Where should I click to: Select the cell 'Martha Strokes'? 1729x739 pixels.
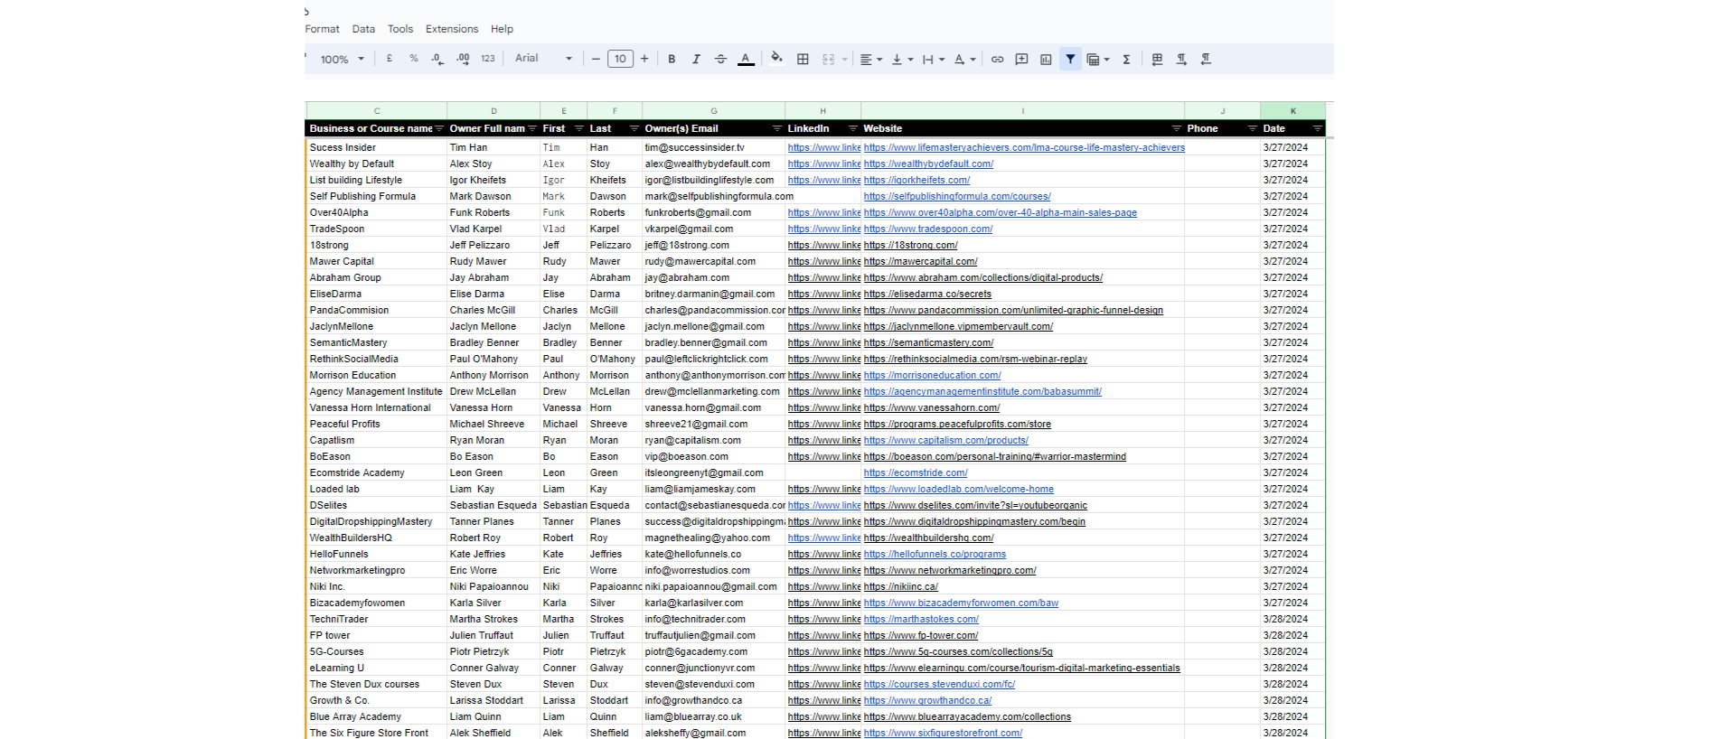[493, 620]
